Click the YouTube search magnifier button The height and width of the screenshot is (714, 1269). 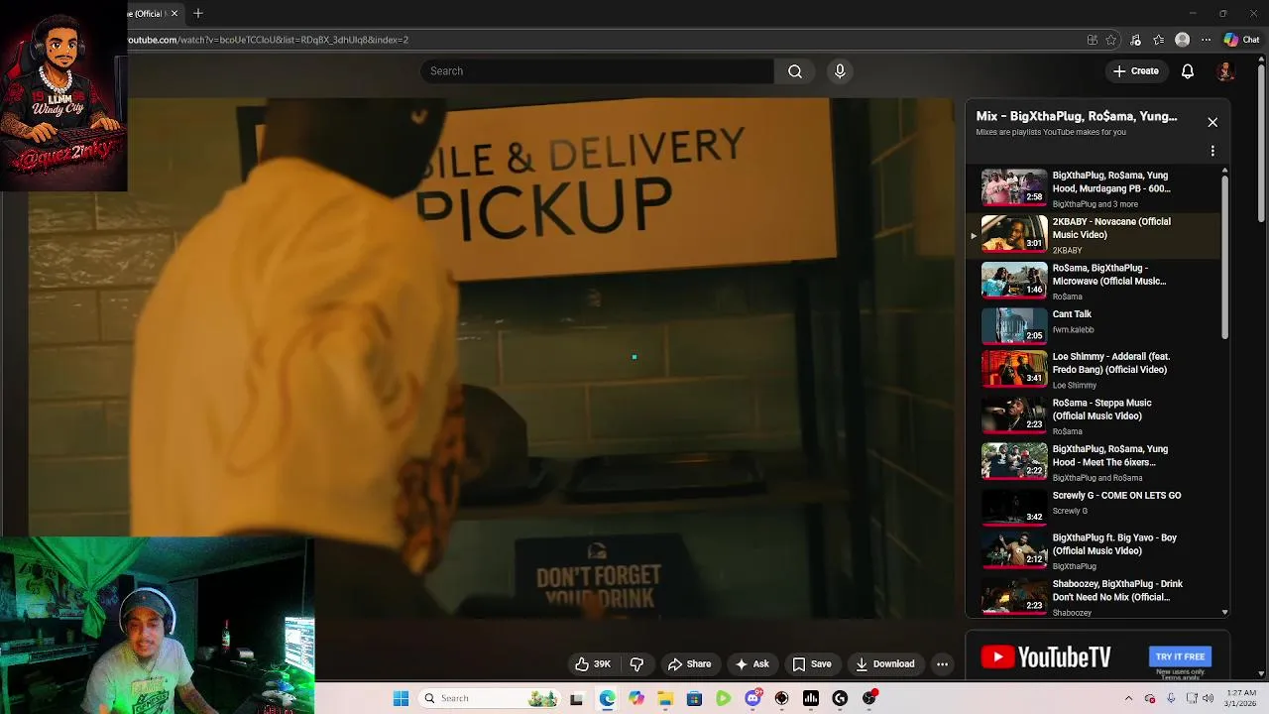(x=794, y=71)
